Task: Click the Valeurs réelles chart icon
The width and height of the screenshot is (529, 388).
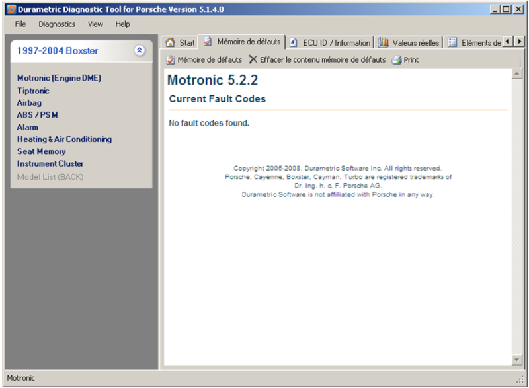Action: 384,42
